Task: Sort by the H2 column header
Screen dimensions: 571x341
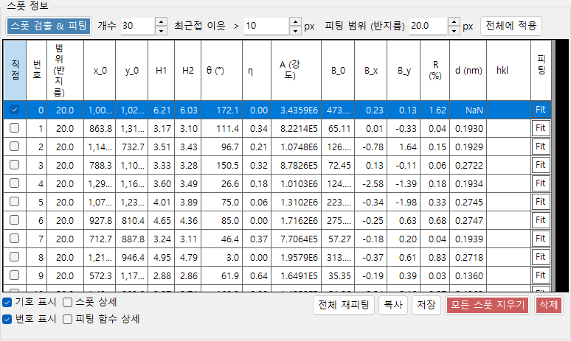Action: (x=188, y=70)
